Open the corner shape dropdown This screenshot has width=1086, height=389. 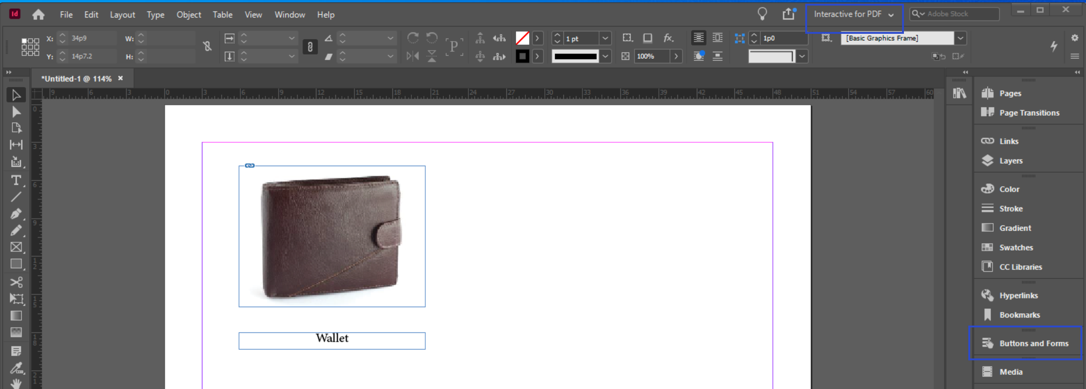[x=802, y=56]
